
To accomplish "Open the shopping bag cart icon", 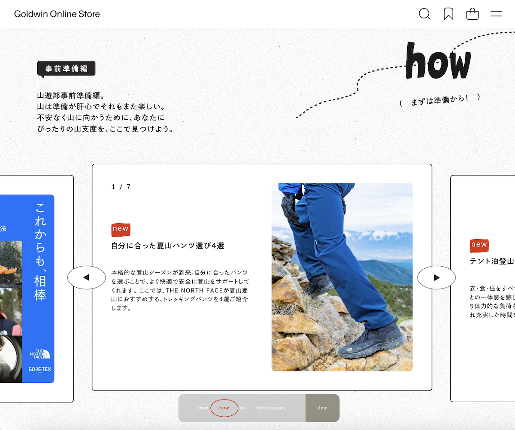I will (473, 14).
